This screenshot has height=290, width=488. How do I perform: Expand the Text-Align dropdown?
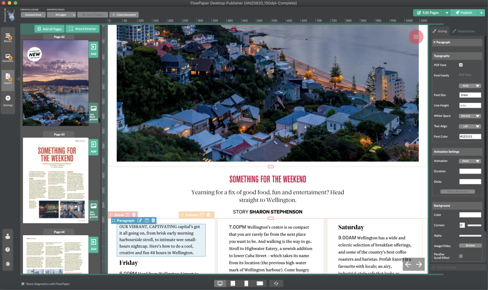tap(470, 126)
